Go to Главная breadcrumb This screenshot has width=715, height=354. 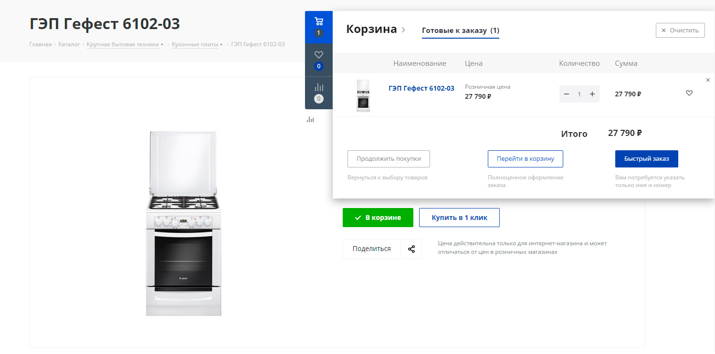[41, 44]
